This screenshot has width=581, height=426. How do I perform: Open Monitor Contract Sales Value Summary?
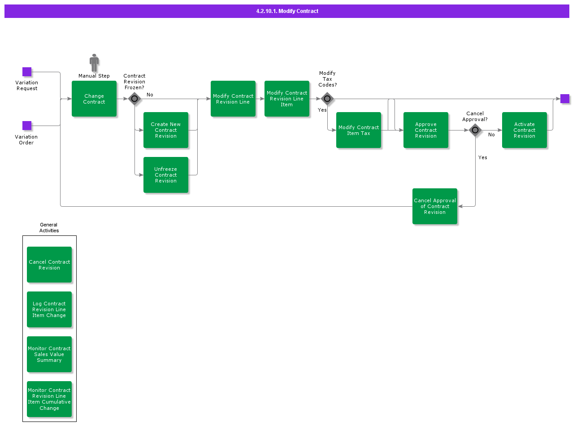pyautogui.click(x=49, y=354)
